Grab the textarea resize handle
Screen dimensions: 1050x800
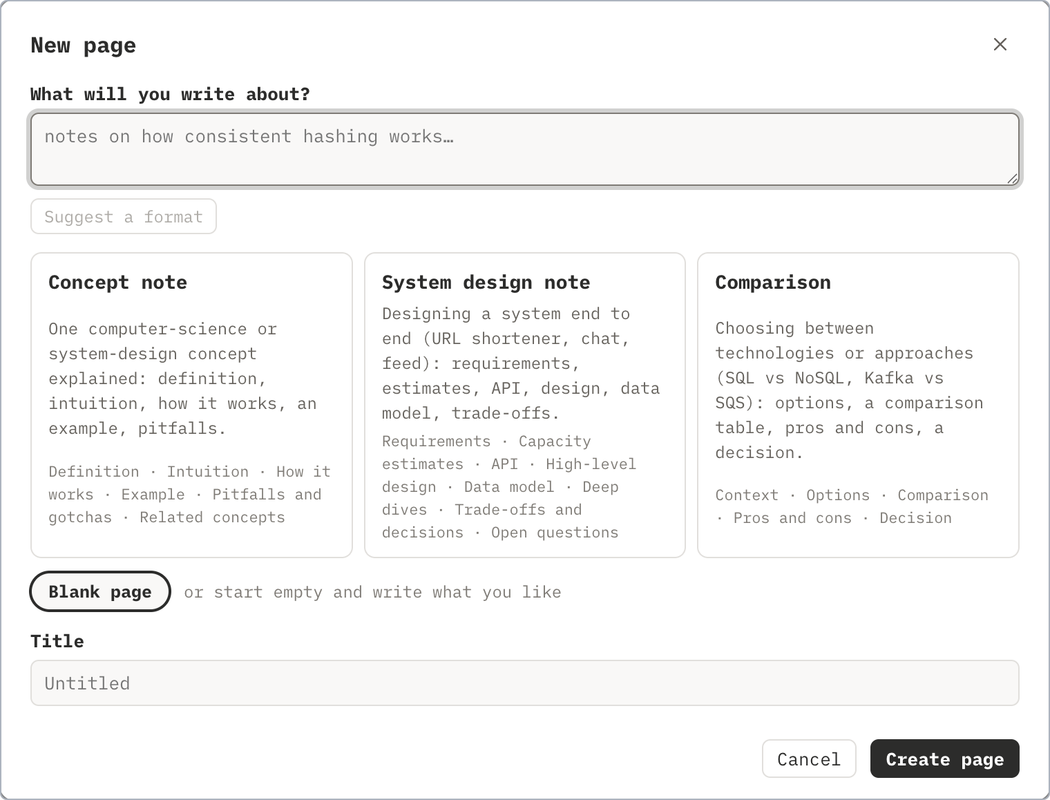pyautogui.click(x=1012, y=179)
